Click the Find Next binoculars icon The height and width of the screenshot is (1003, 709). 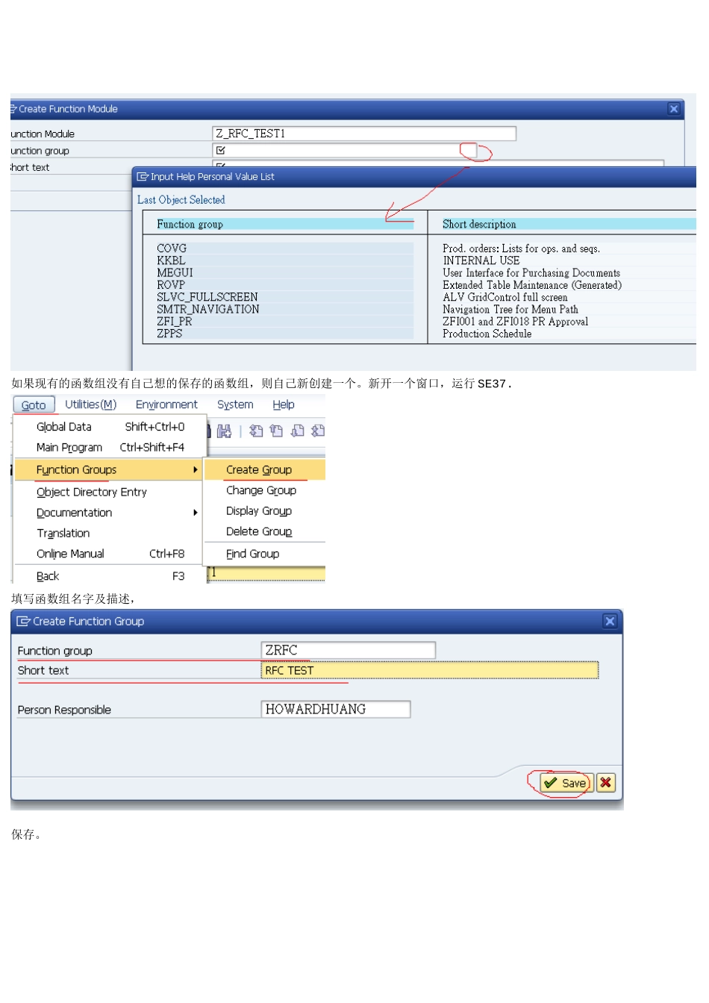[x=224, y=431]
